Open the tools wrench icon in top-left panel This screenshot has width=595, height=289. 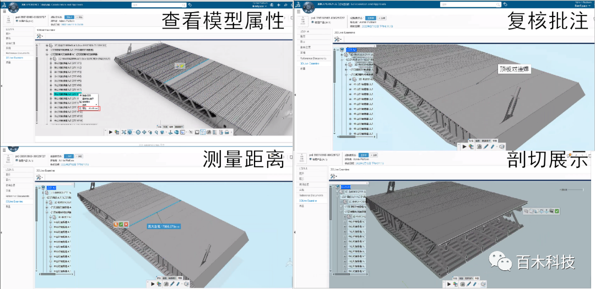tap(39, 36)
